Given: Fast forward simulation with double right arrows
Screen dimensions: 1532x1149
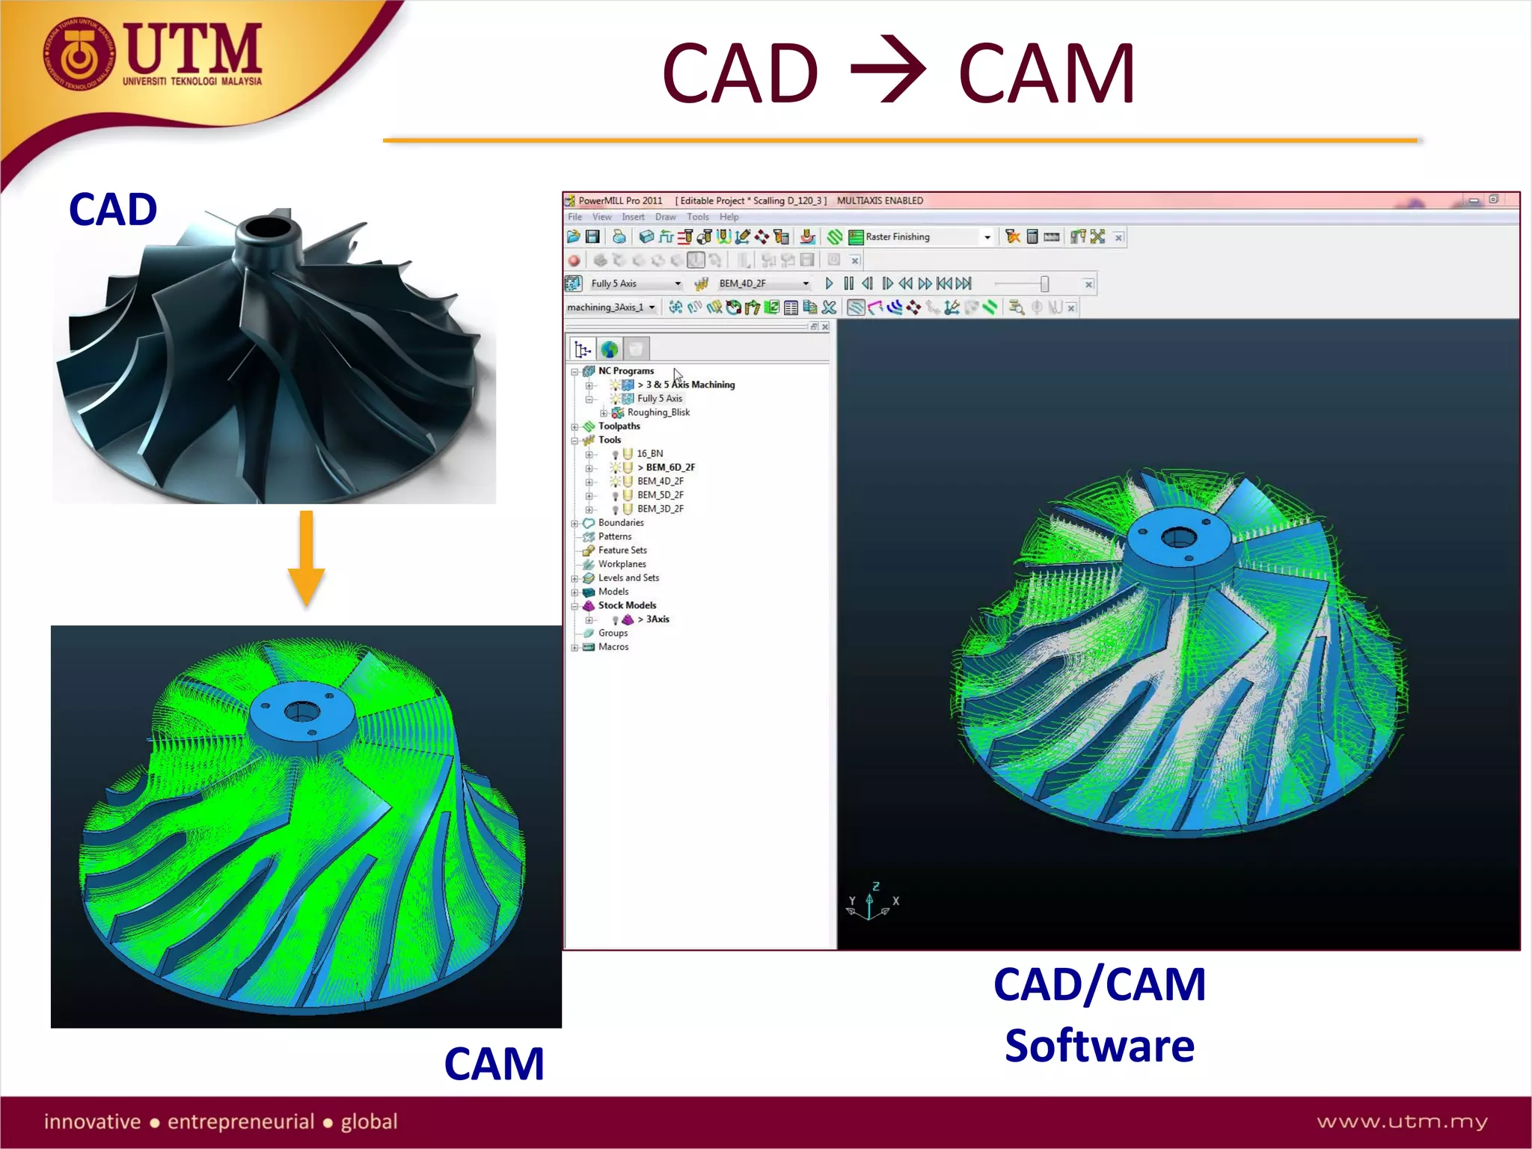Looking at the screenshot, I should pos(925,284).
